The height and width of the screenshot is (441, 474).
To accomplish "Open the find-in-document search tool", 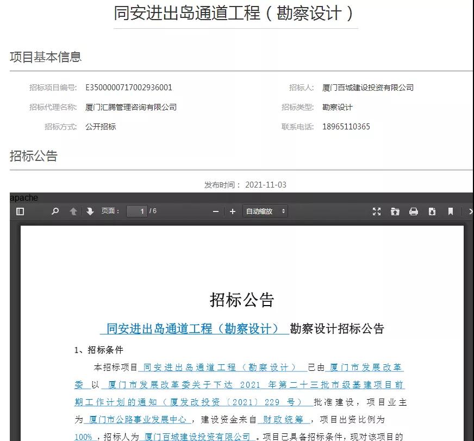I will 55,211.
